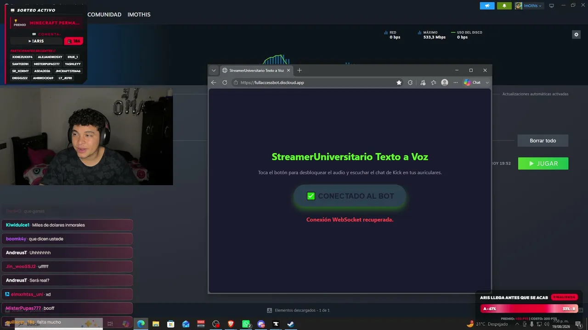Show hidden system tray icons
Screen dimensions: 588x330
518,324
